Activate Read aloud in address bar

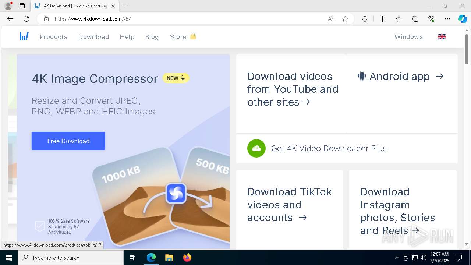330,19
